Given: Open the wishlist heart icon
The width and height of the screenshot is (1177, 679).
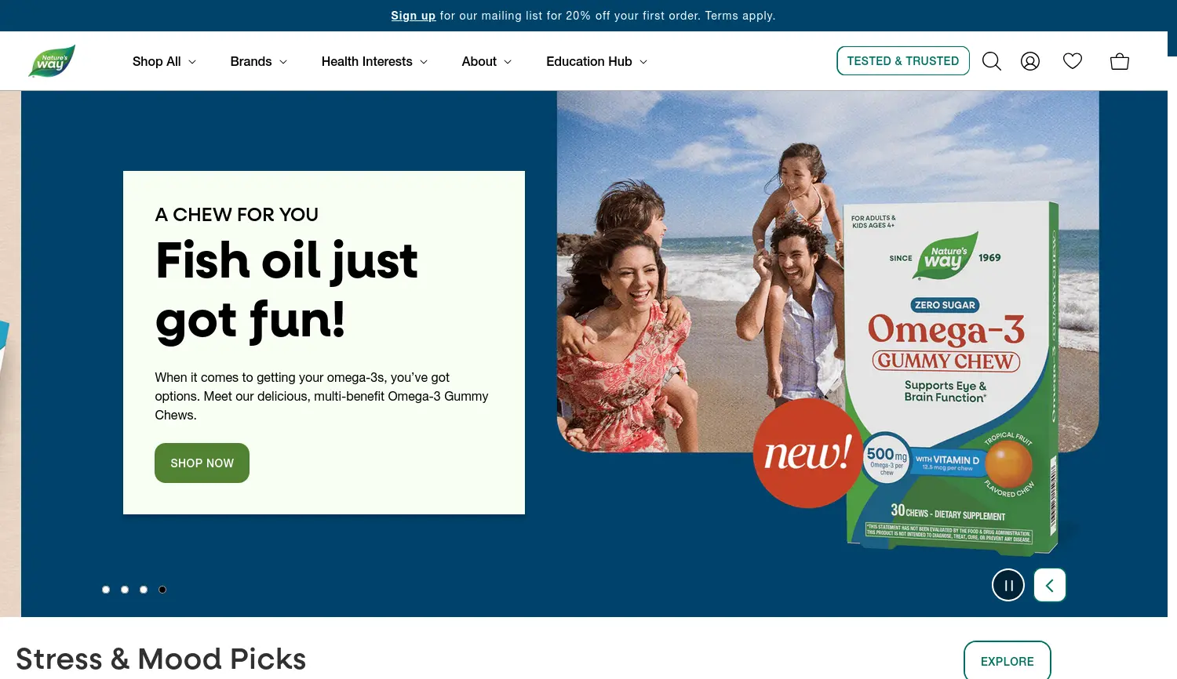Looking at the screenshot, I should (x=1073, y=61).
